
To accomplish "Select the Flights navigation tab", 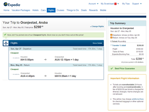I will tap(51, 10).
